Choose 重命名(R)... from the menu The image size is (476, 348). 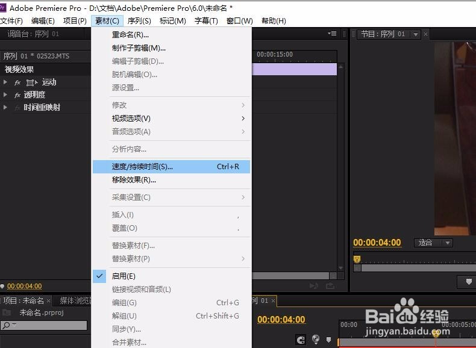click(172, 35)
